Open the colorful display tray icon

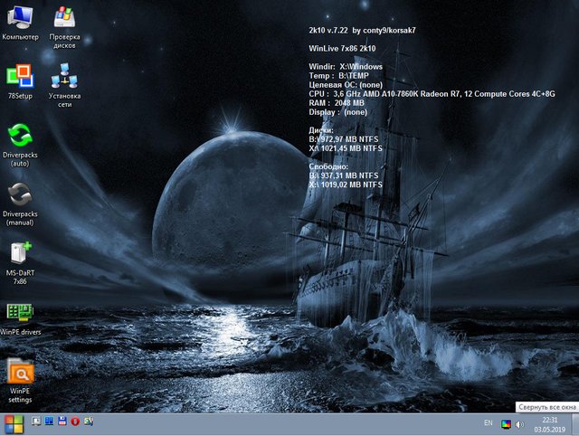(x=507, y=424)
